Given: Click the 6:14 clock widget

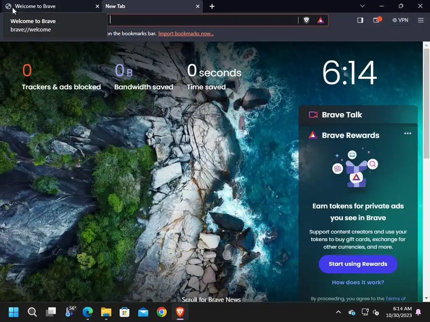Looking at the screenshot, I should tap(349, 73).
